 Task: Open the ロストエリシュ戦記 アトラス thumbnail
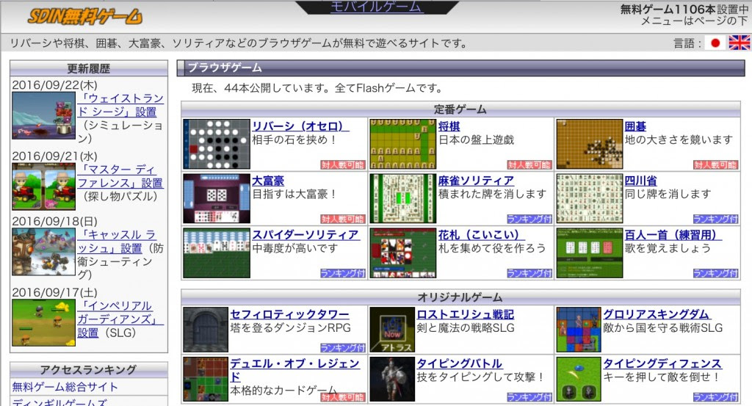coord(392,330)
